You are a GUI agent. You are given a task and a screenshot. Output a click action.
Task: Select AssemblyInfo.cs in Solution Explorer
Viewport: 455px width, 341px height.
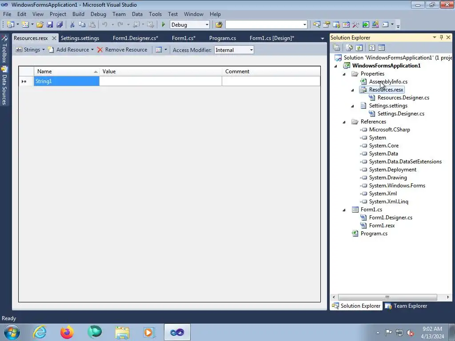point(388,82)
